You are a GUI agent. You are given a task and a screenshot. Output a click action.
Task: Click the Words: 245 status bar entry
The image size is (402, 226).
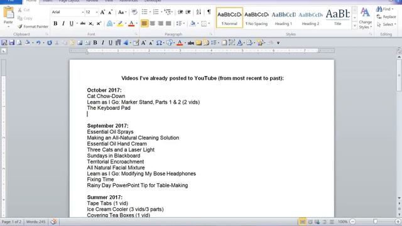[36, 222]
